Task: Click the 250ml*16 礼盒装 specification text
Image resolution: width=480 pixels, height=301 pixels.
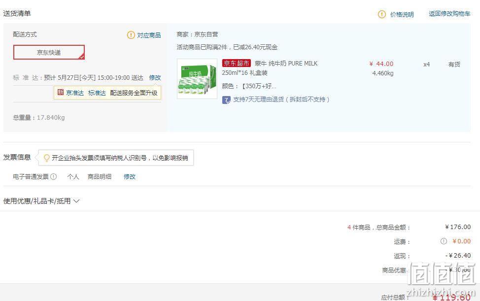Action: pos(244,73)
